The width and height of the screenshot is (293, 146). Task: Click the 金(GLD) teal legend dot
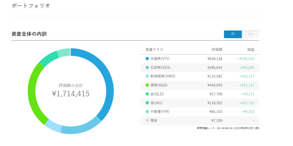147,94
